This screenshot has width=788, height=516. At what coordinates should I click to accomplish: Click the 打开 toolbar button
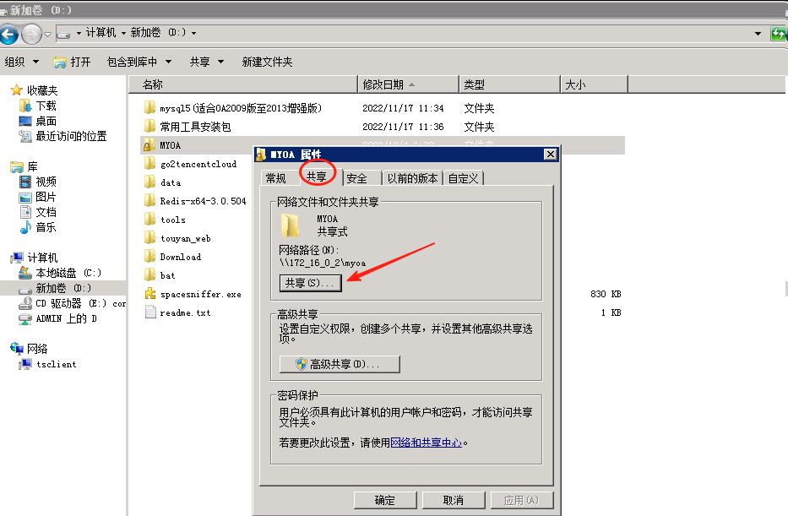72,62
